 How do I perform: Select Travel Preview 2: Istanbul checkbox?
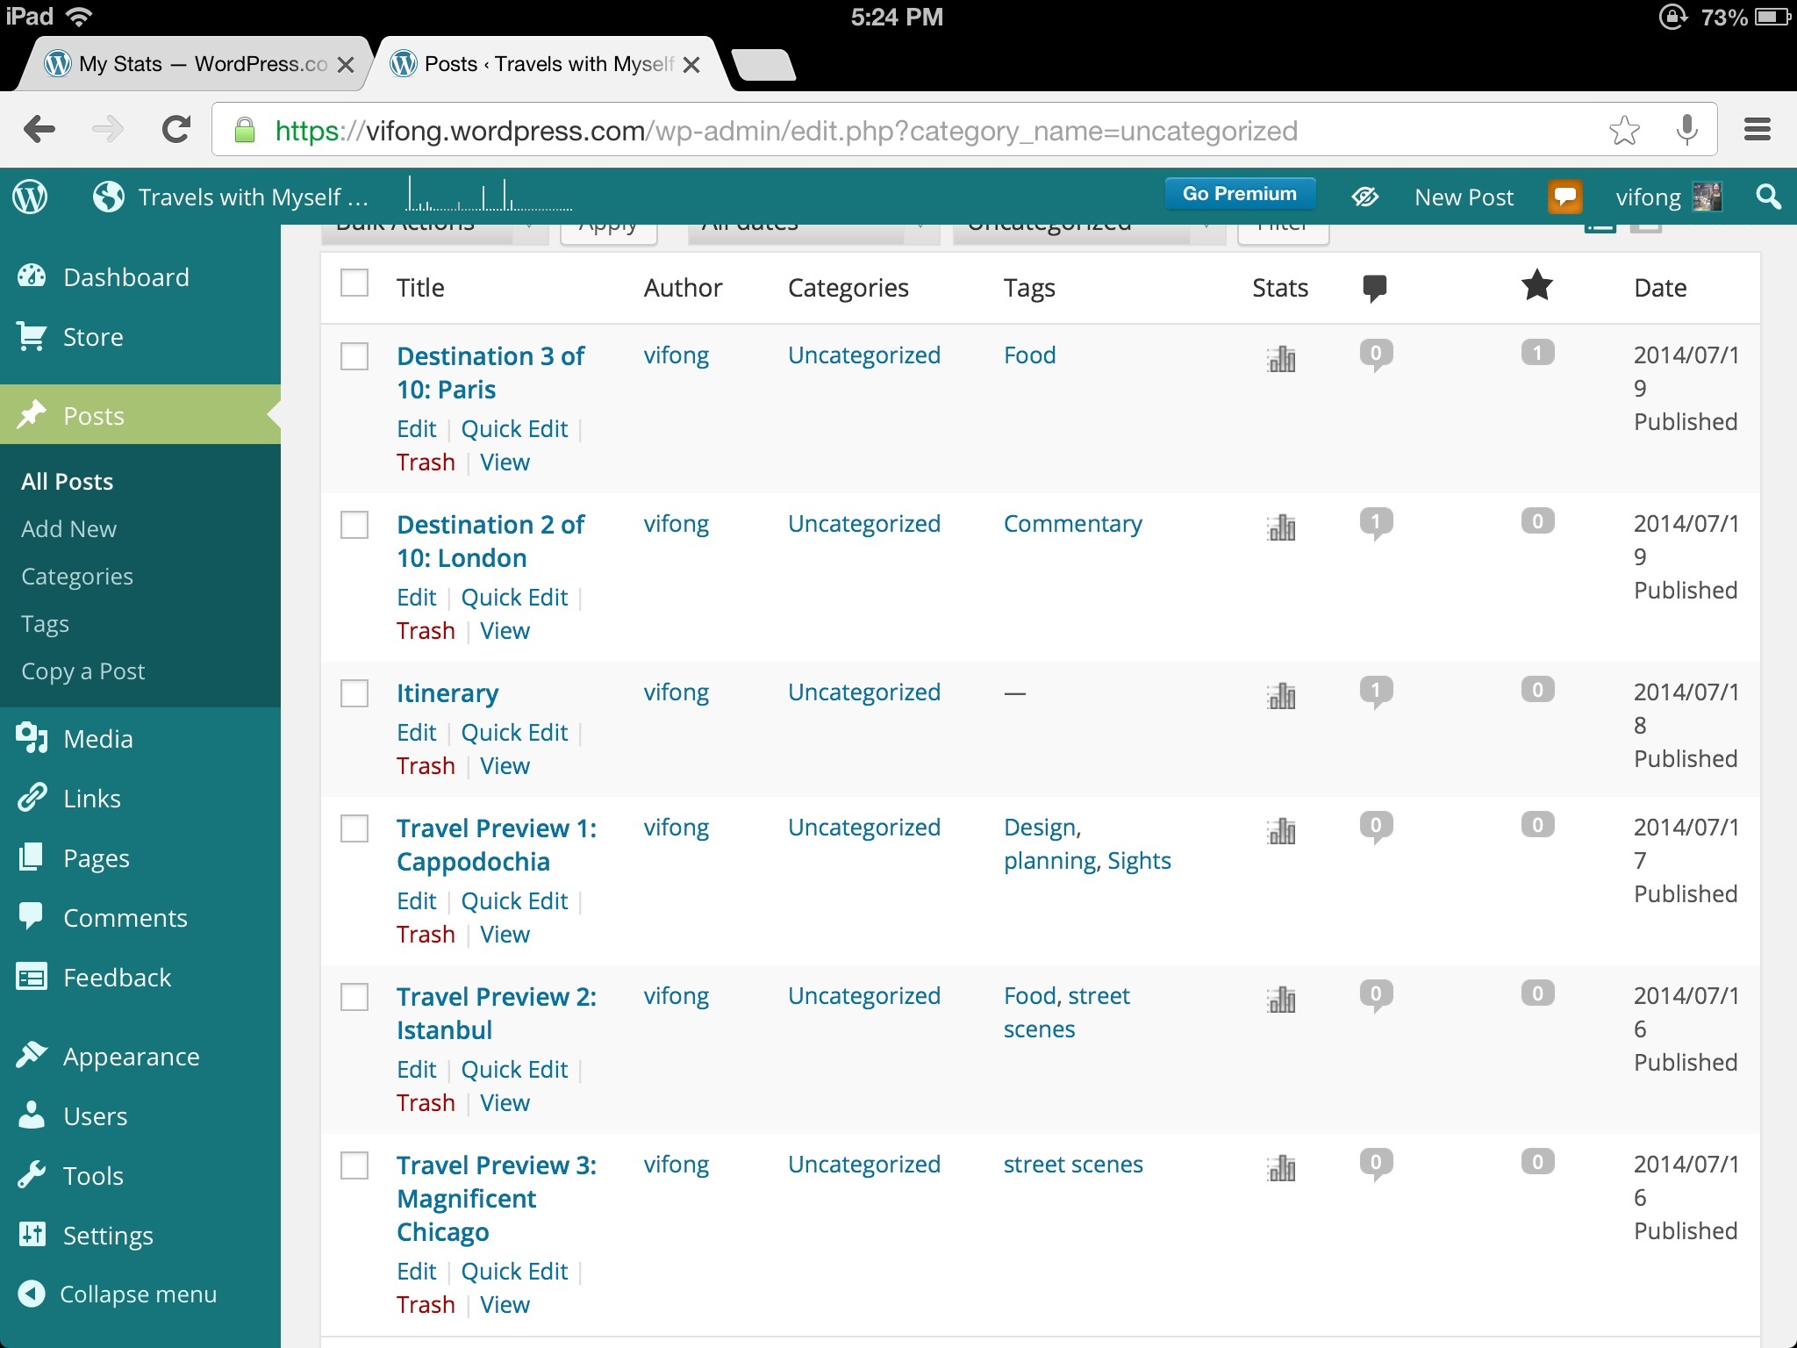354,997
